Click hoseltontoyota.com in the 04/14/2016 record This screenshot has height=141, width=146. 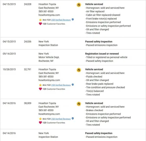[49, 114]
